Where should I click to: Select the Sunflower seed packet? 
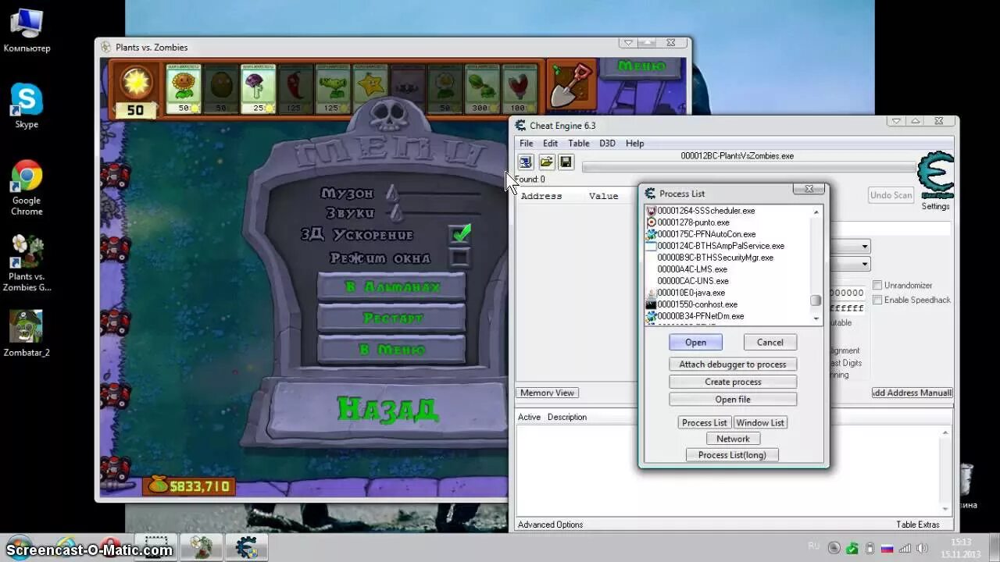point(184,89)
